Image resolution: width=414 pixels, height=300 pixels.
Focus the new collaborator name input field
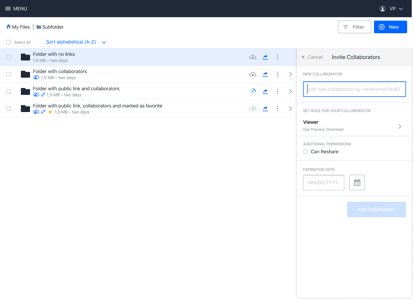tap(355, 89)
